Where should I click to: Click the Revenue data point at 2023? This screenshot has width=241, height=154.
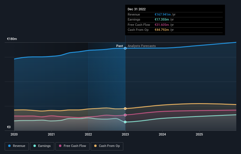click(x=125, y=48)
